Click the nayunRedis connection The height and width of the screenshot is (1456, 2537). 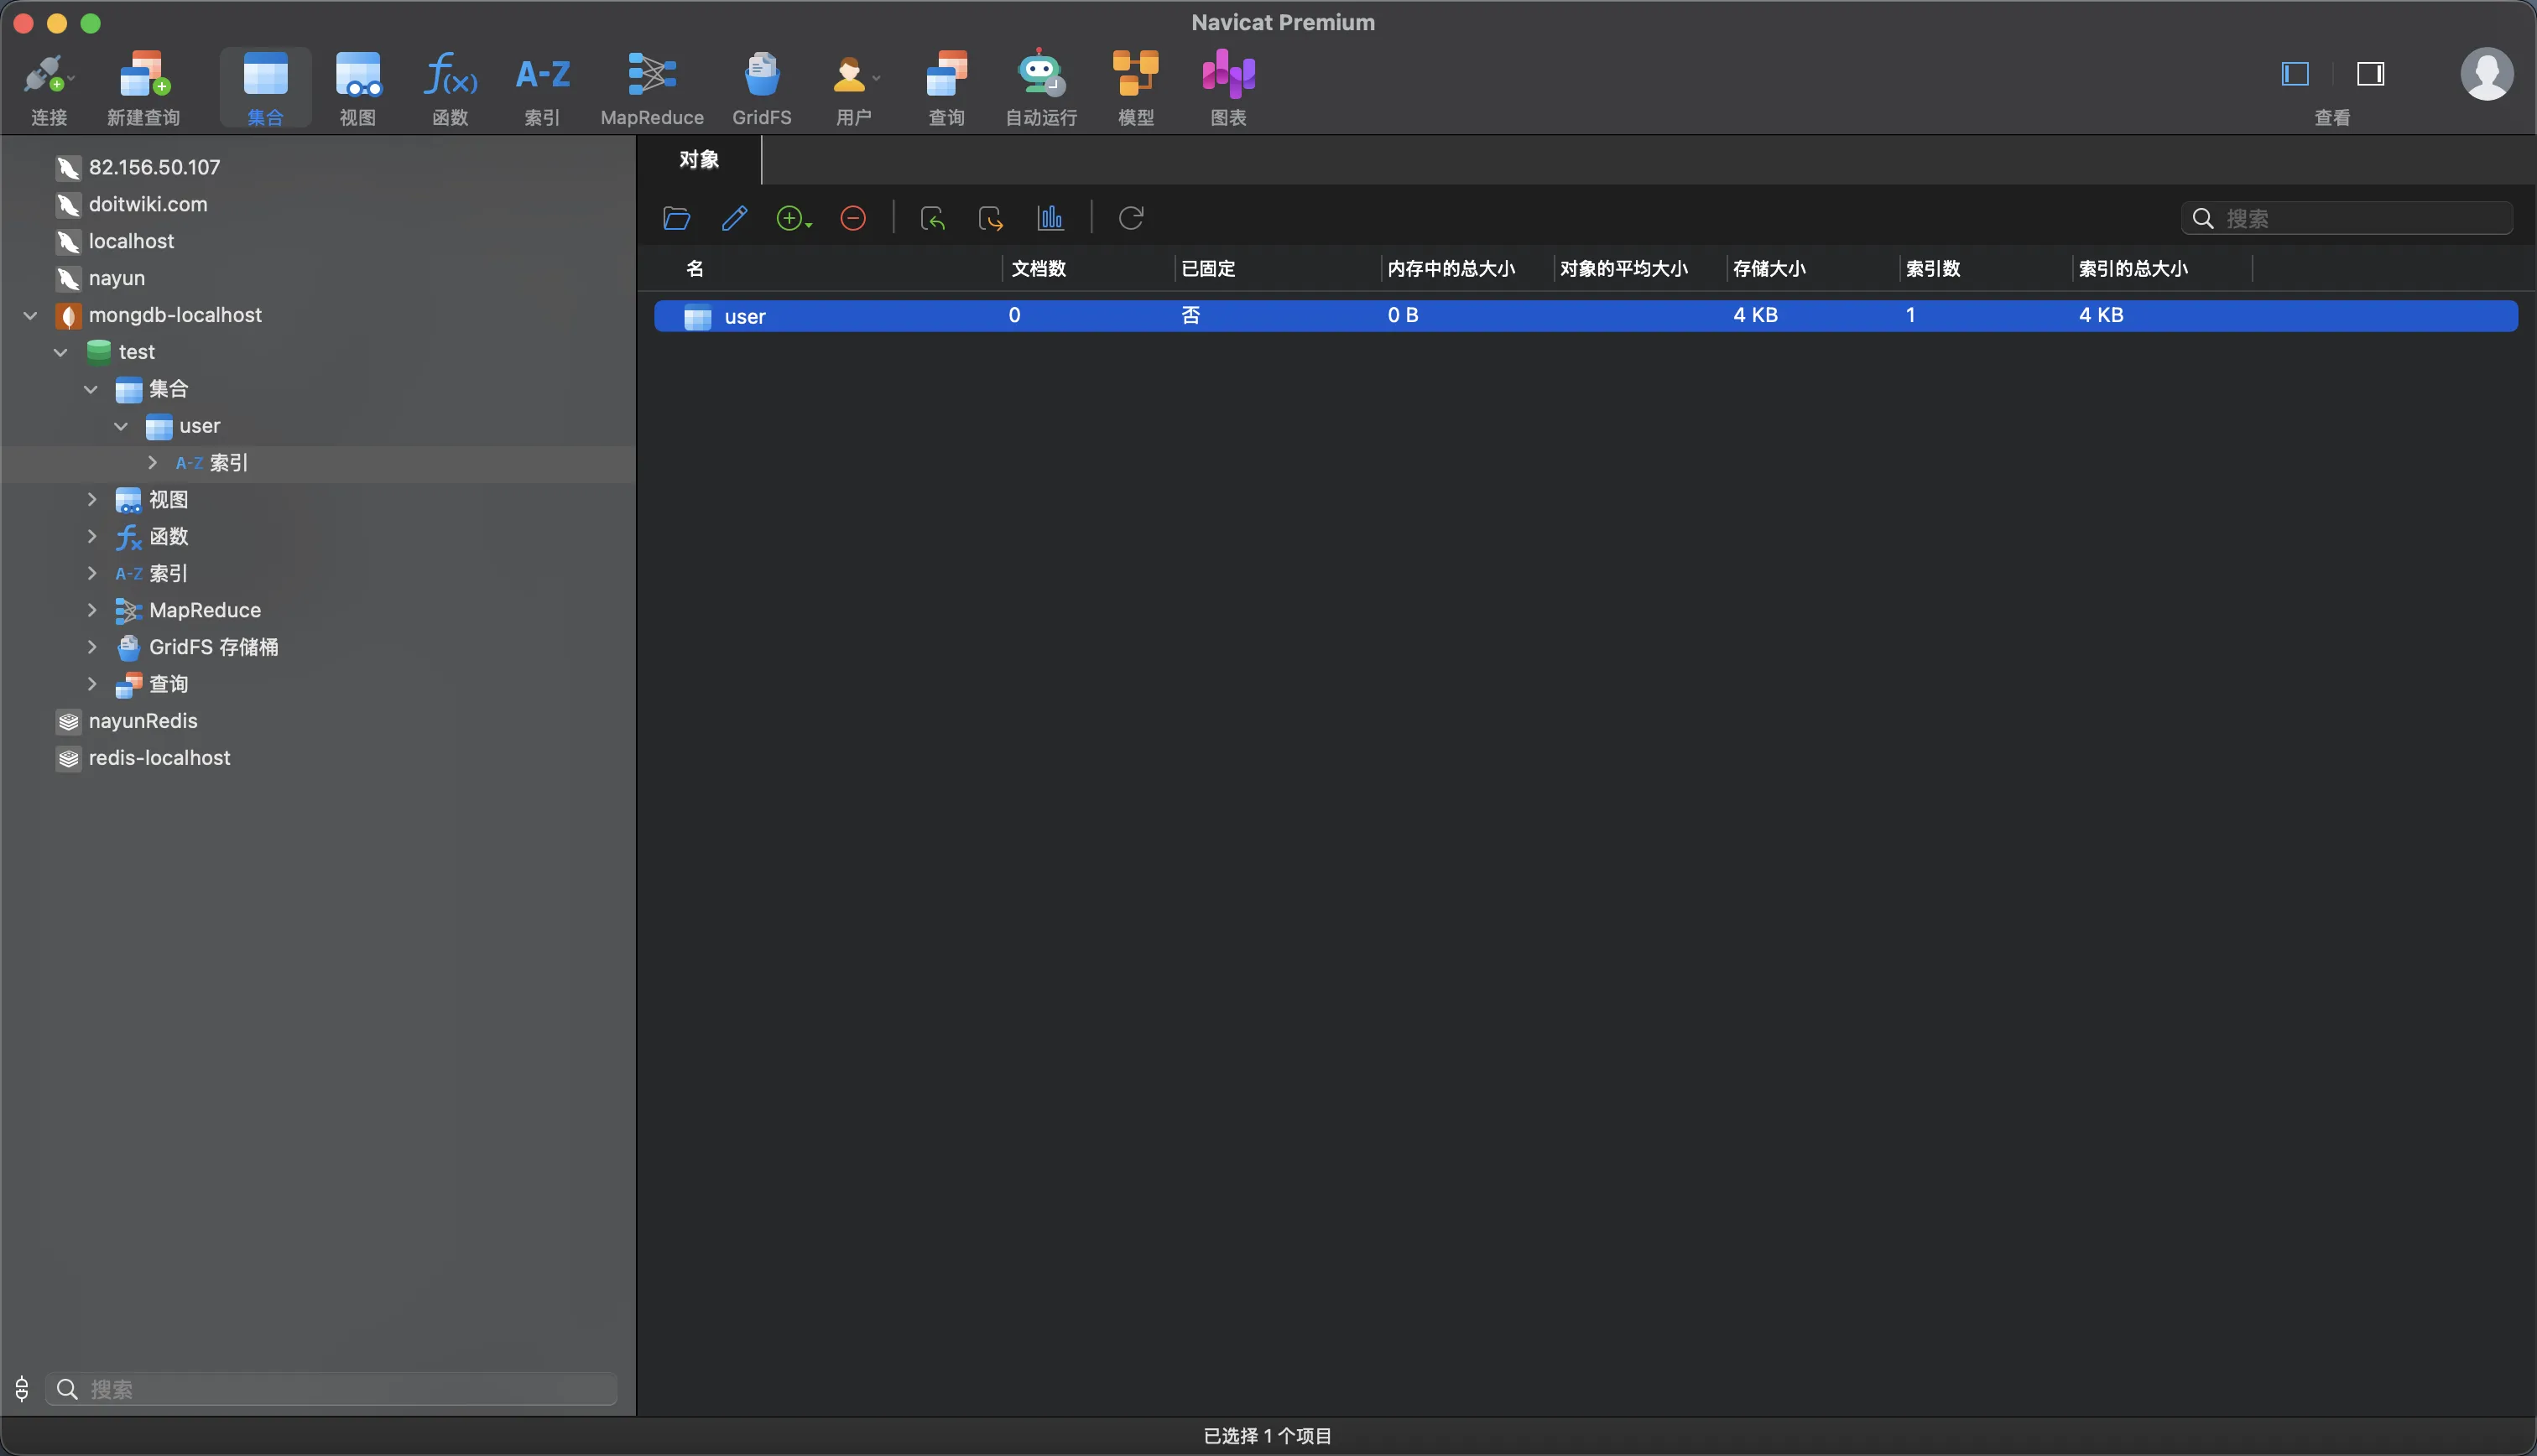coord(143,721)
